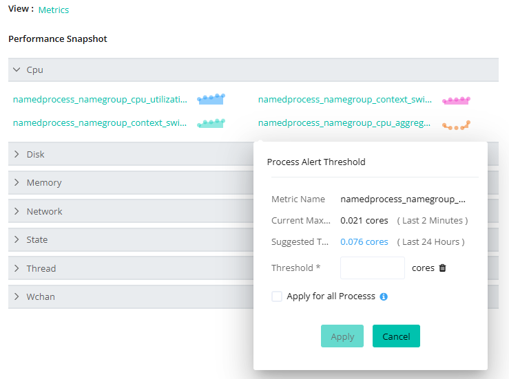Open the orange cpu_aggreg sparkline chart

[456, 125]
